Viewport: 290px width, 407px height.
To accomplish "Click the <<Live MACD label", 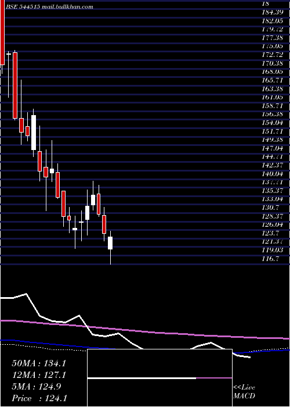I will (x=244, y=391).
